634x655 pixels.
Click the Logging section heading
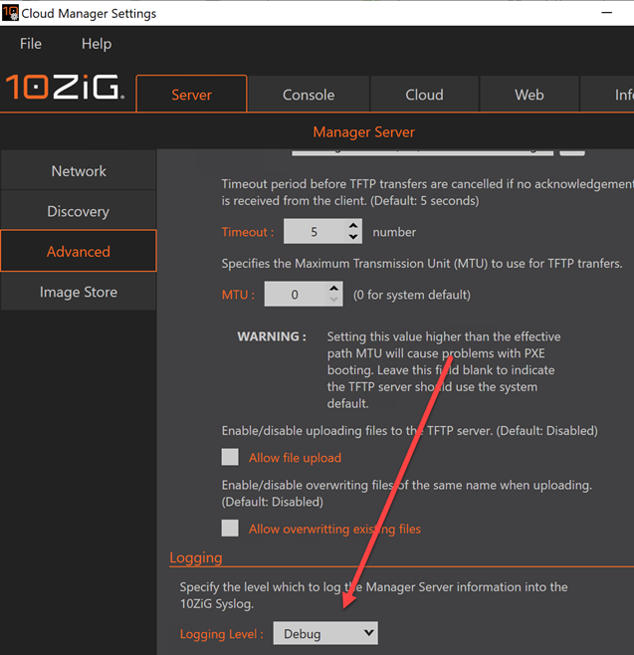point(196,557)
